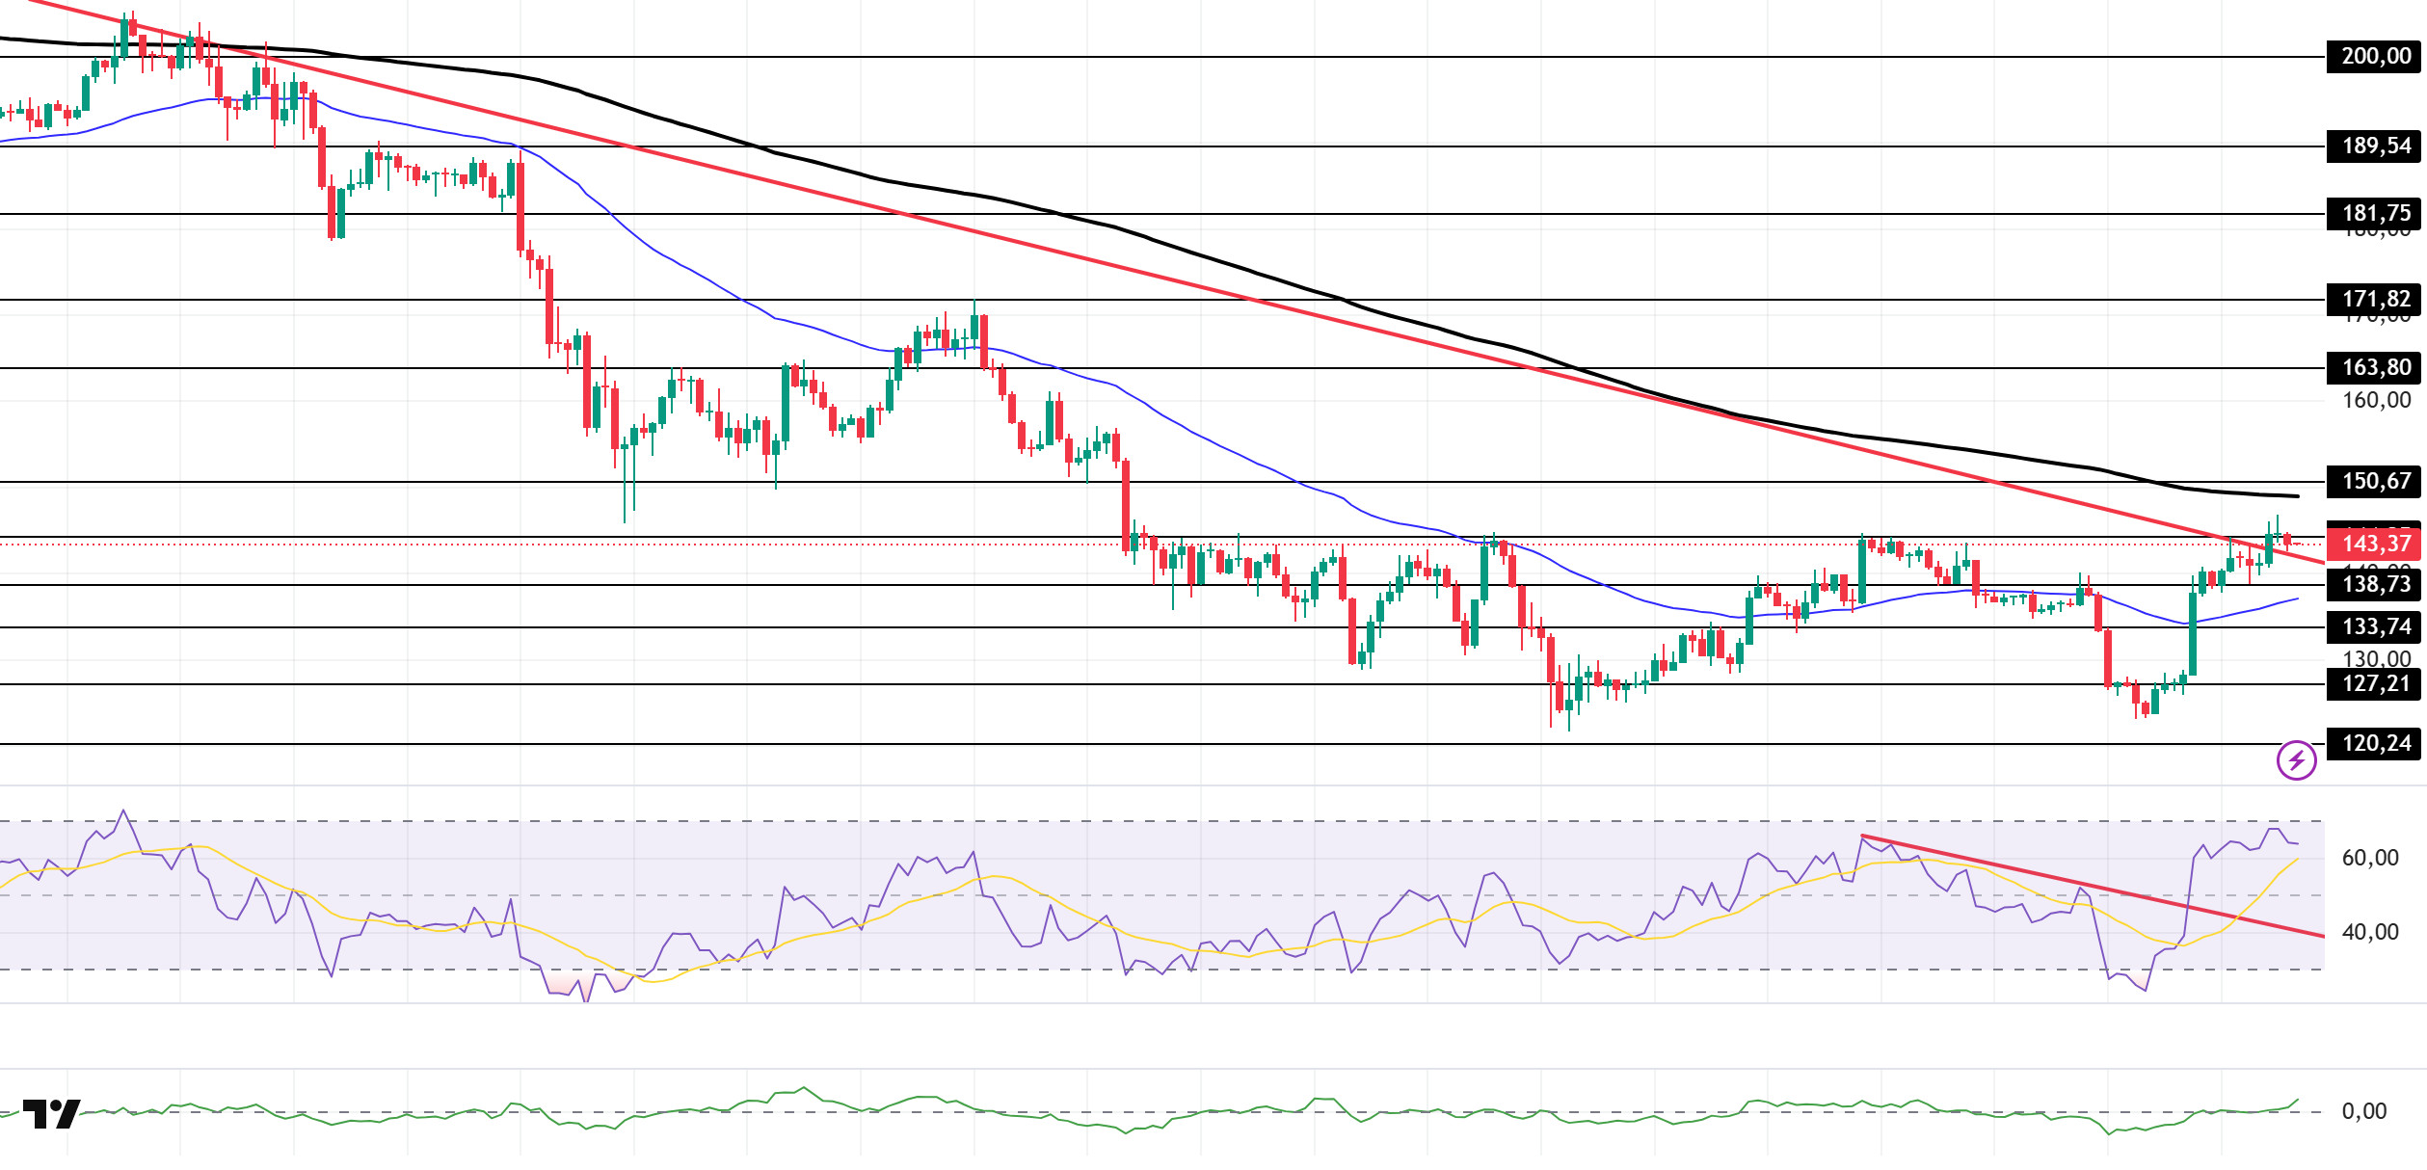Select the 127,21 price label
This screenshot has height=1170, width=2427.
coord(2375,684)
